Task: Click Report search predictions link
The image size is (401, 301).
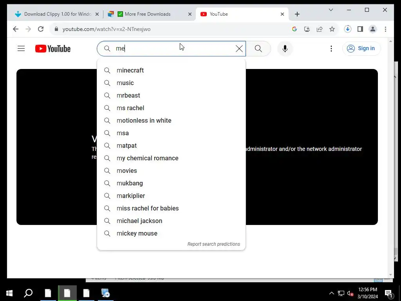Action: tap(213, 244)
